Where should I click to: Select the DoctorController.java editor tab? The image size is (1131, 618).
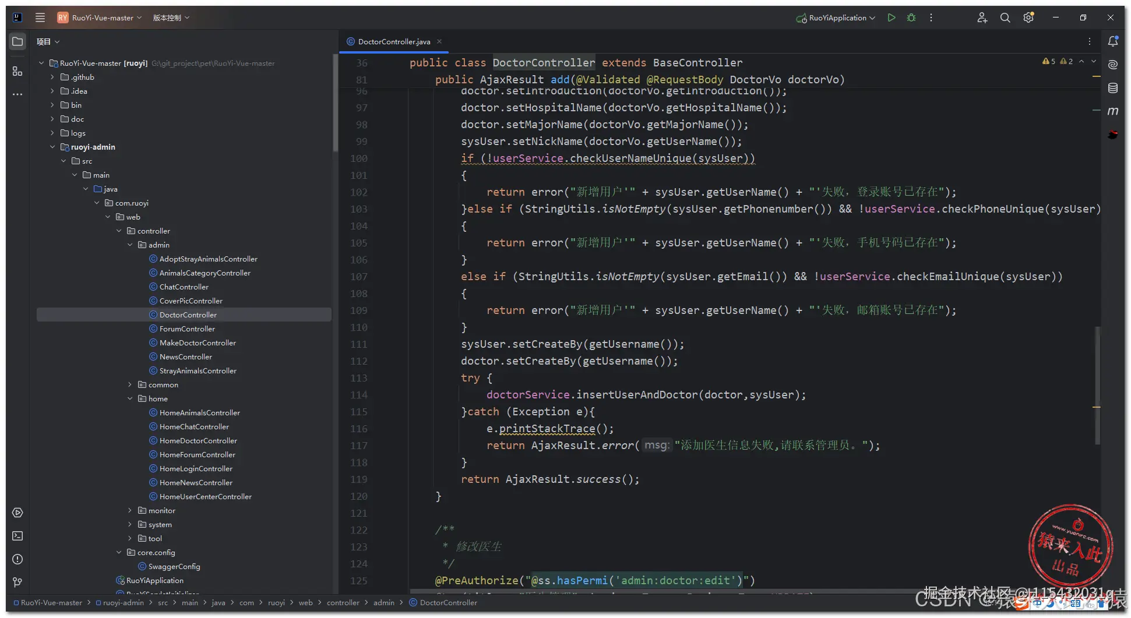click(x=394, y=41)
